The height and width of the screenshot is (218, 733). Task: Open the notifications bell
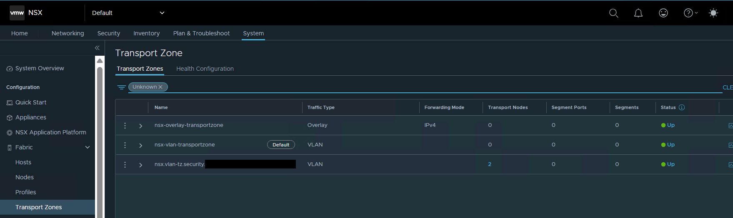[x=638, y=13]
